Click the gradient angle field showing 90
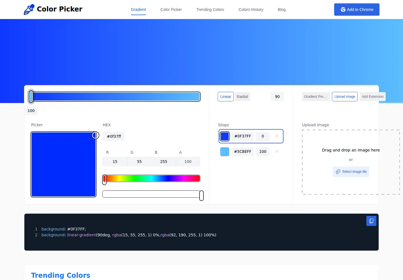 point(277,97)
